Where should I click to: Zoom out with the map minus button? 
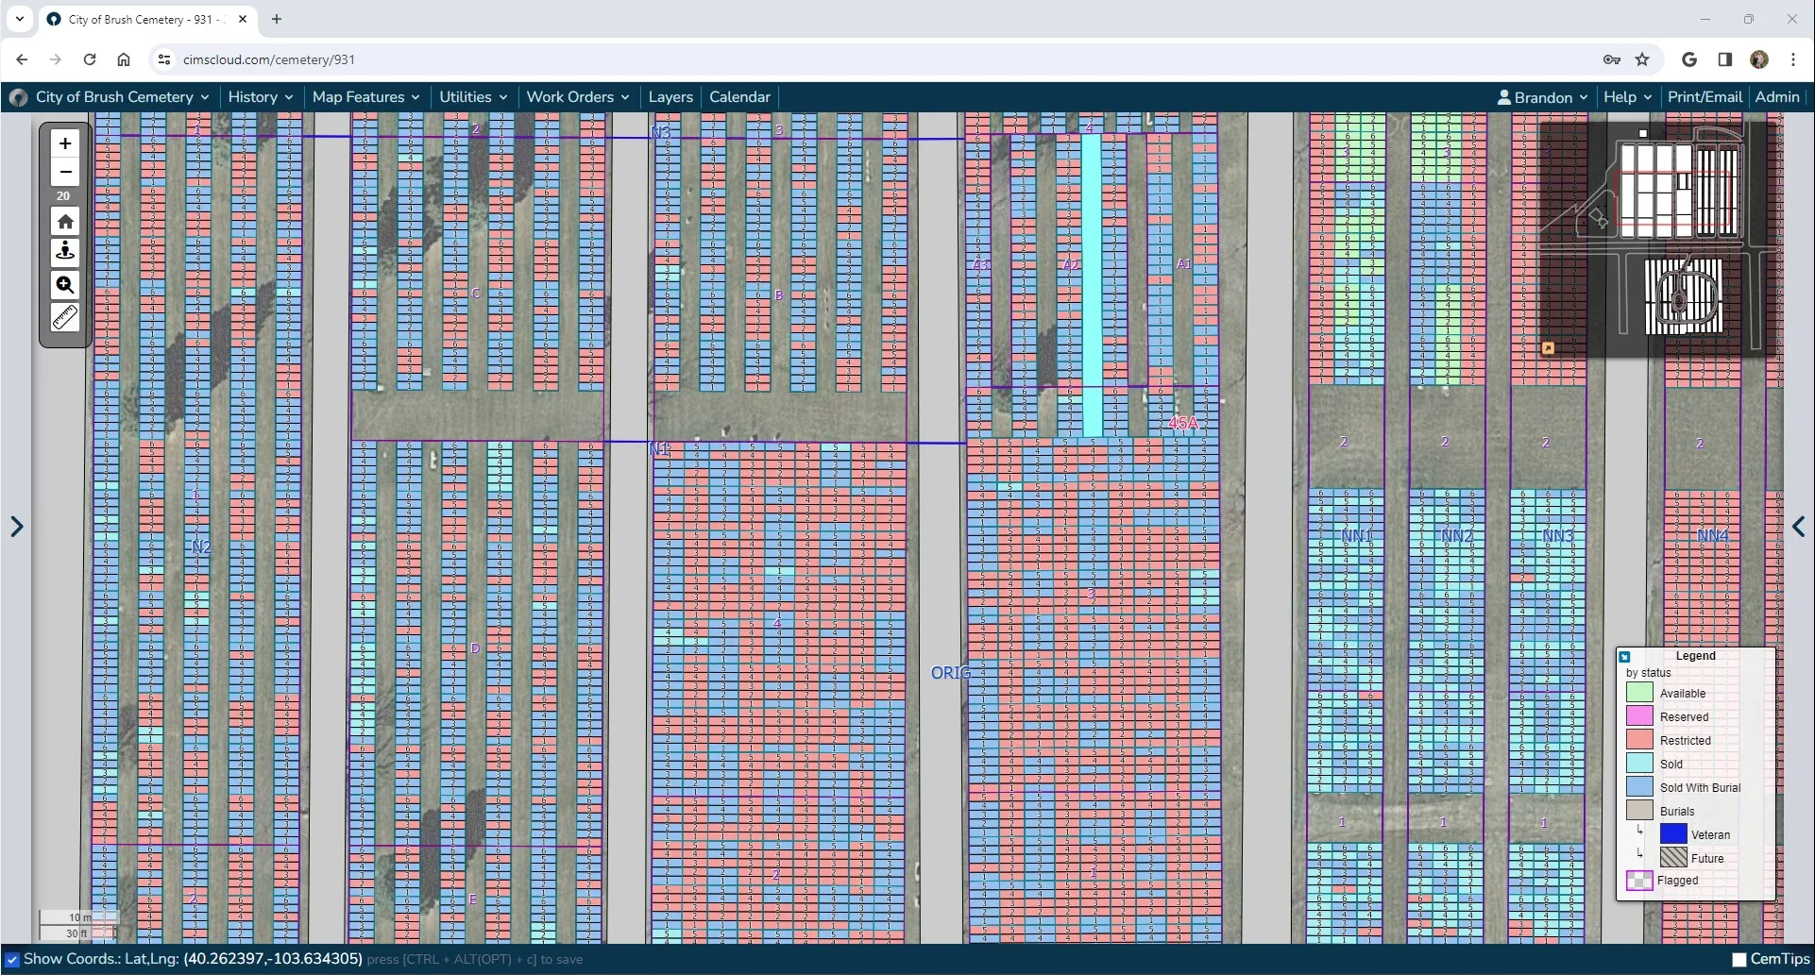[x=65, y=172]
